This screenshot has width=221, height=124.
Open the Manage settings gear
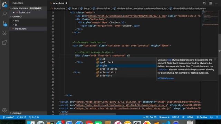pyautogui.click(x=4, y=110)
